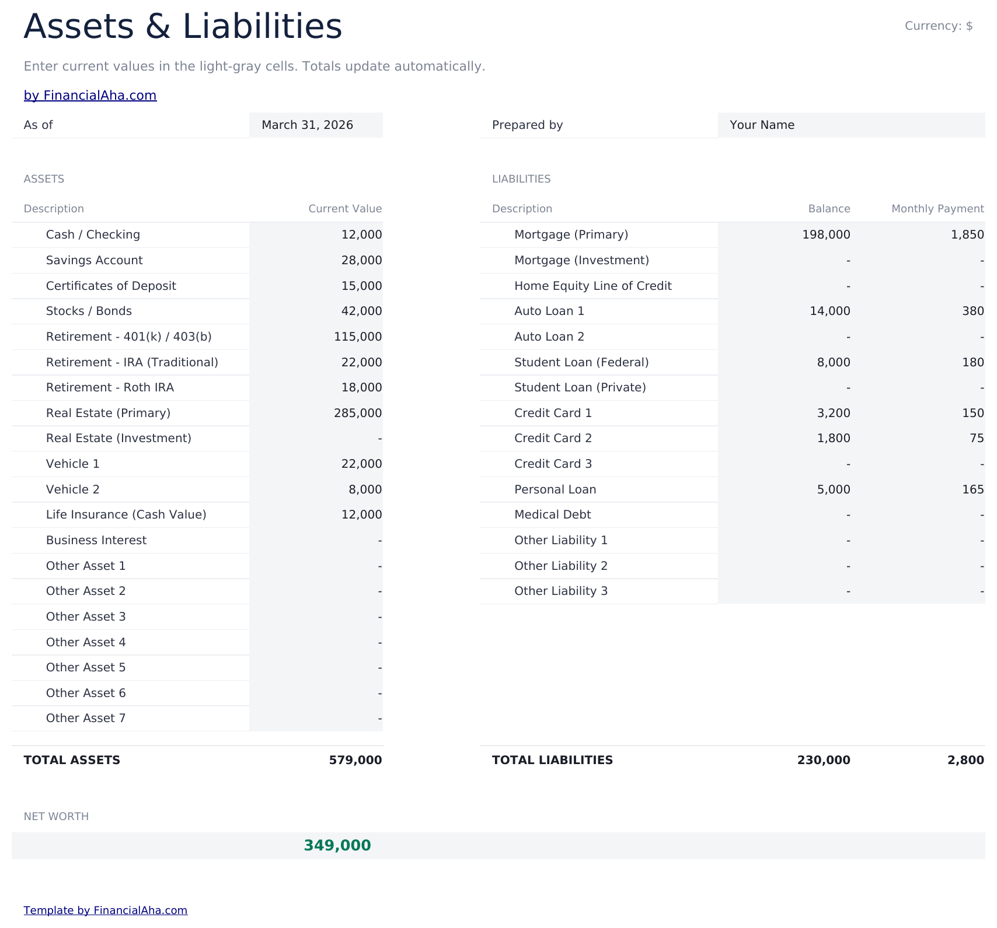Screen dimensions: 997x928
Task: Select Stocks / Bonds value 42,000
Action: coord(316,311)
